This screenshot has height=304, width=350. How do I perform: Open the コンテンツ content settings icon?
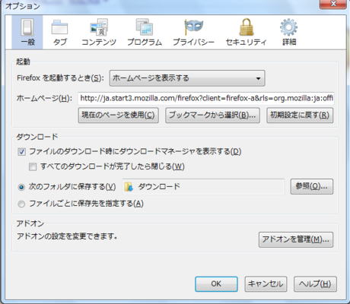(x=99, y=27)
